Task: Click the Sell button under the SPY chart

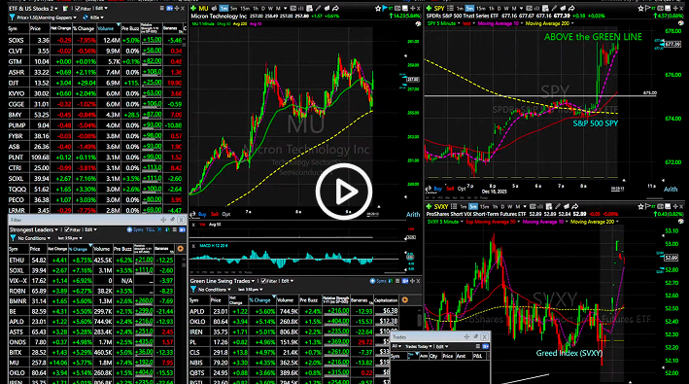Action: (x=450, y=189)
